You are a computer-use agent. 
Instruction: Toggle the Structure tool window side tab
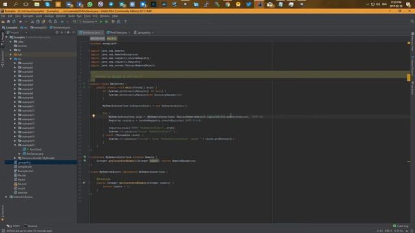pos(3,58)
